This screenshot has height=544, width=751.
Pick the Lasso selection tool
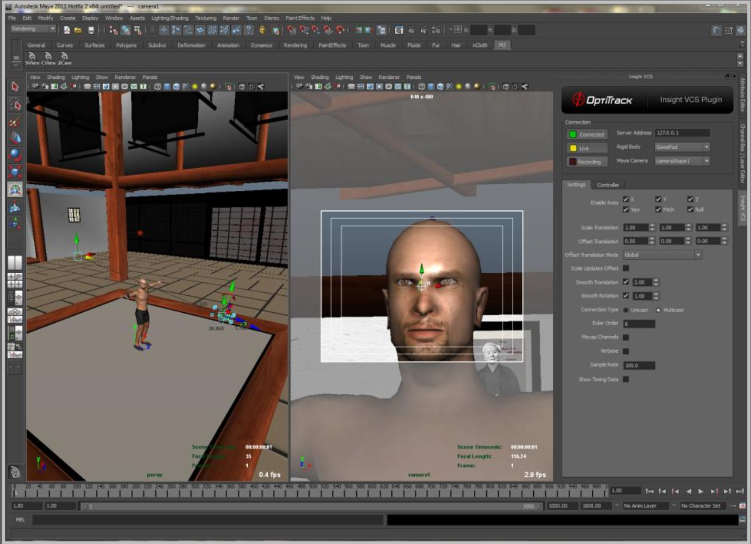(x=14, y=105)
